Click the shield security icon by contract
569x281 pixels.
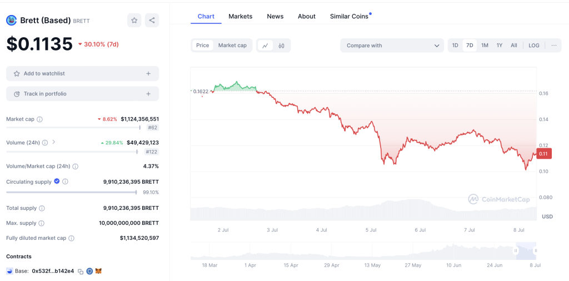[x=89, y=271]
